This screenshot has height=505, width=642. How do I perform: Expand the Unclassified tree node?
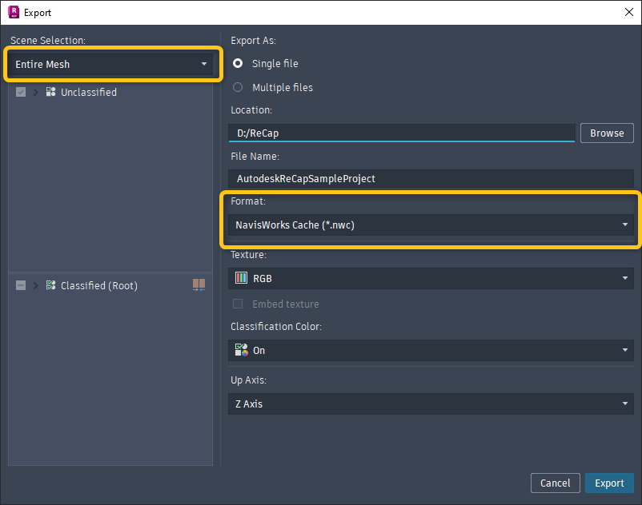point(35,92)
